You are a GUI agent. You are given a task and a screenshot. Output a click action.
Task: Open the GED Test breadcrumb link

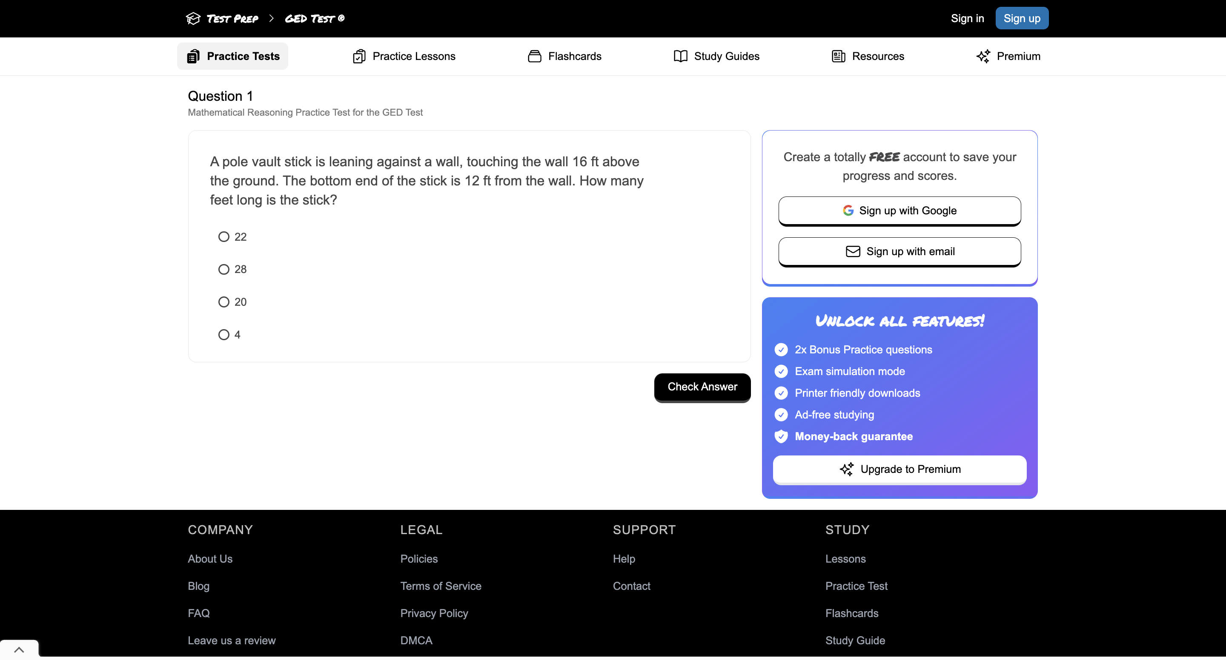[314, 19]
